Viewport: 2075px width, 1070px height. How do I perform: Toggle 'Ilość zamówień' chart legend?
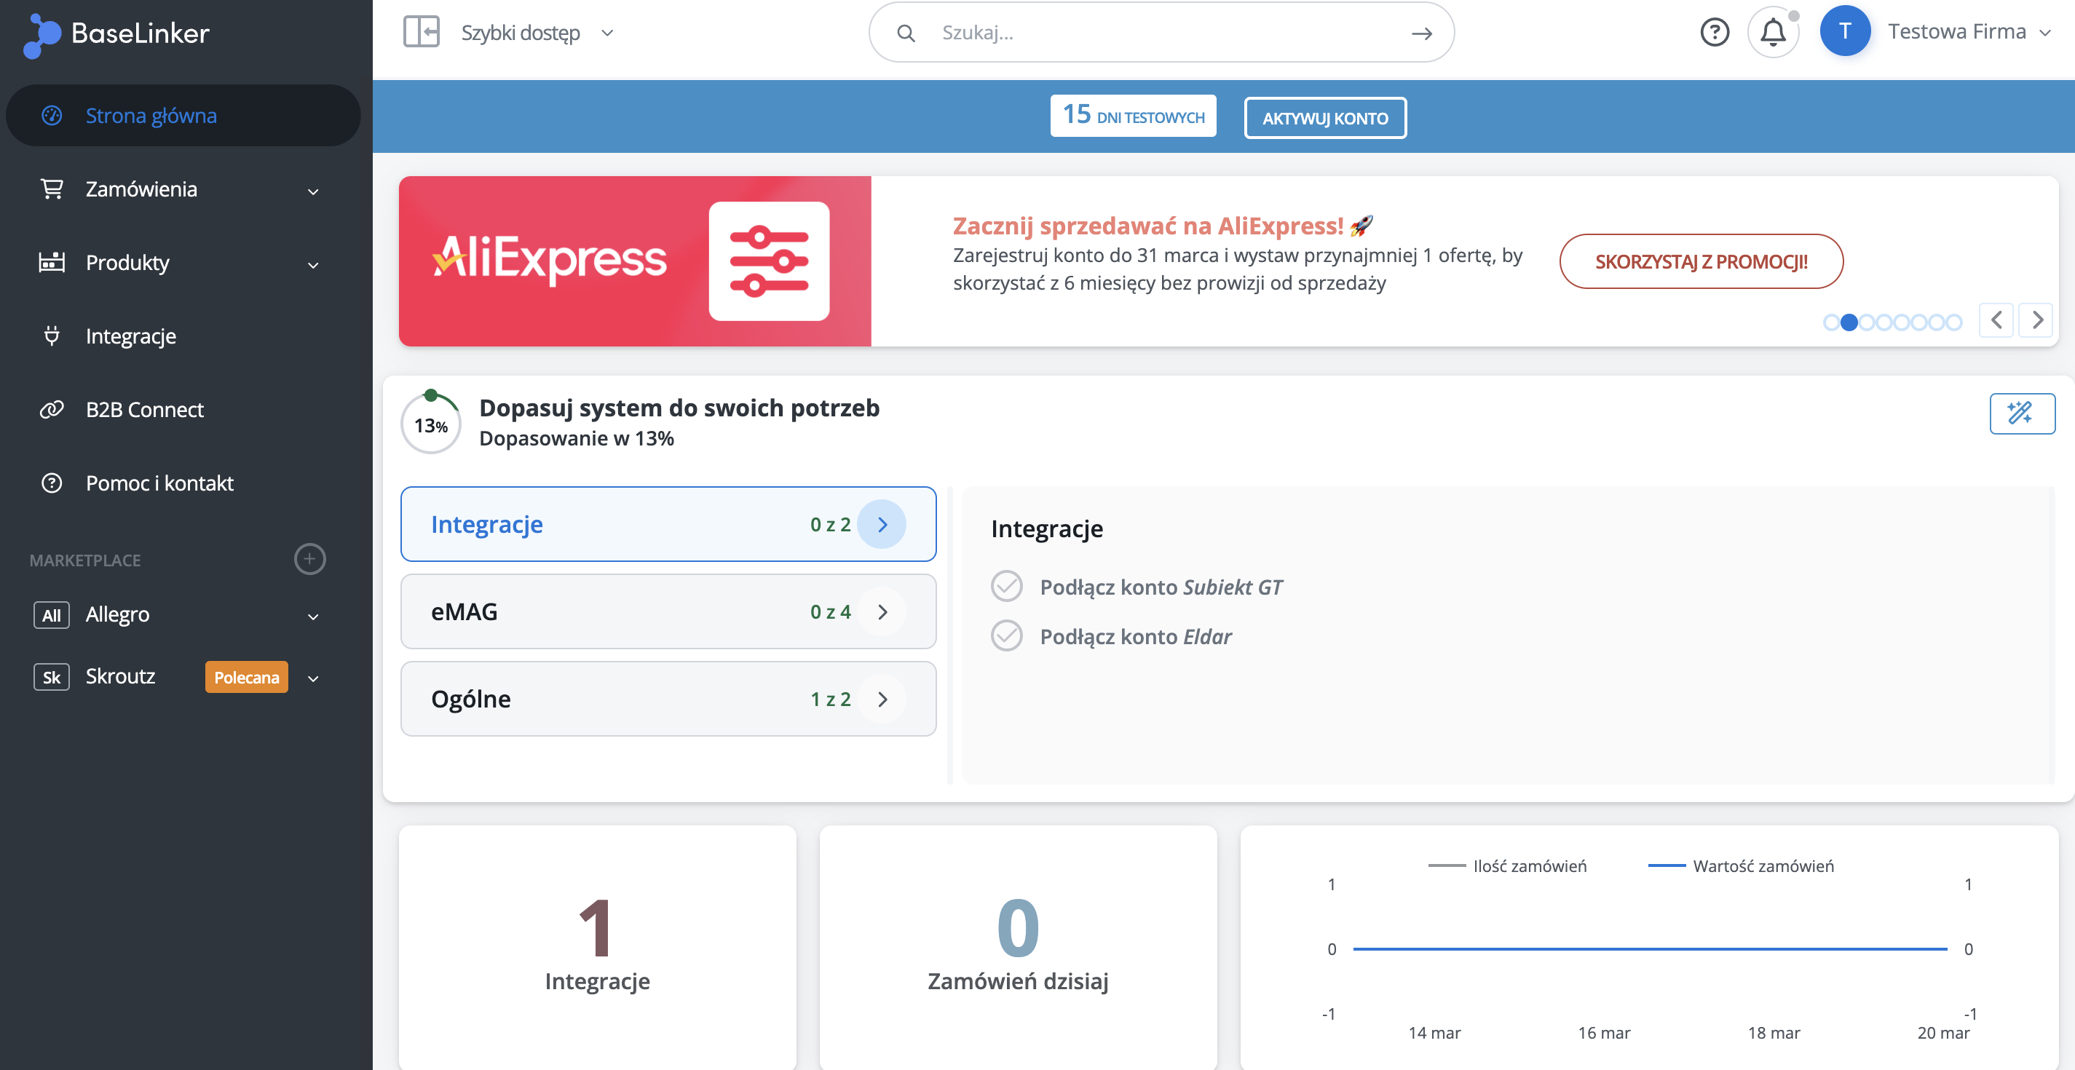(1507, 866)
